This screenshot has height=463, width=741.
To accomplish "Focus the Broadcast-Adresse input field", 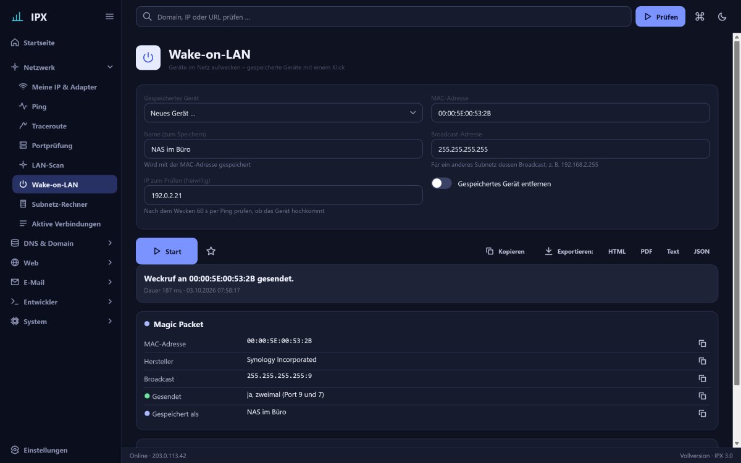I will (x=571, y=149).
